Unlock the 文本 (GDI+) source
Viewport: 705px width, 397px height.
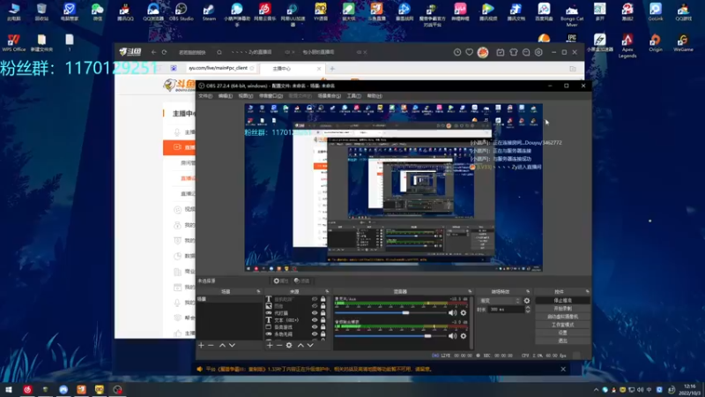pos(323,320)
